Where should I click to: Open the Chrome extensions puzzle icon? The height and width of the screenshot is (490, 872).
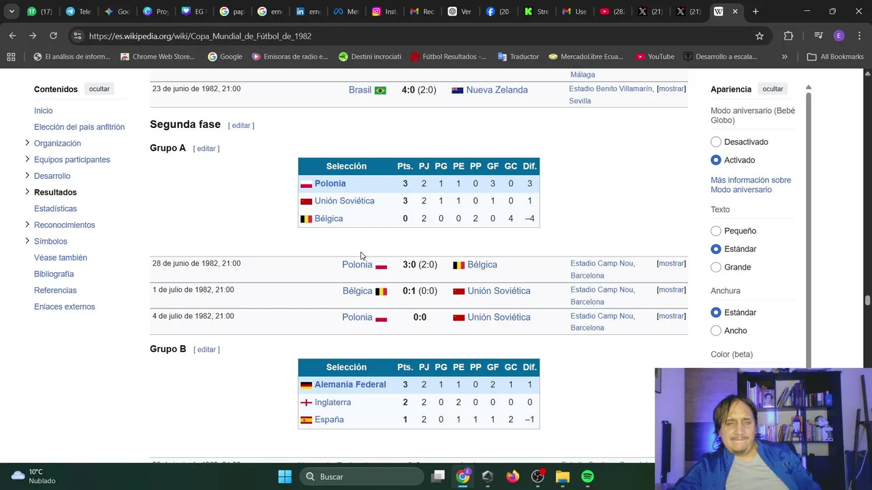tap(788, 35)
